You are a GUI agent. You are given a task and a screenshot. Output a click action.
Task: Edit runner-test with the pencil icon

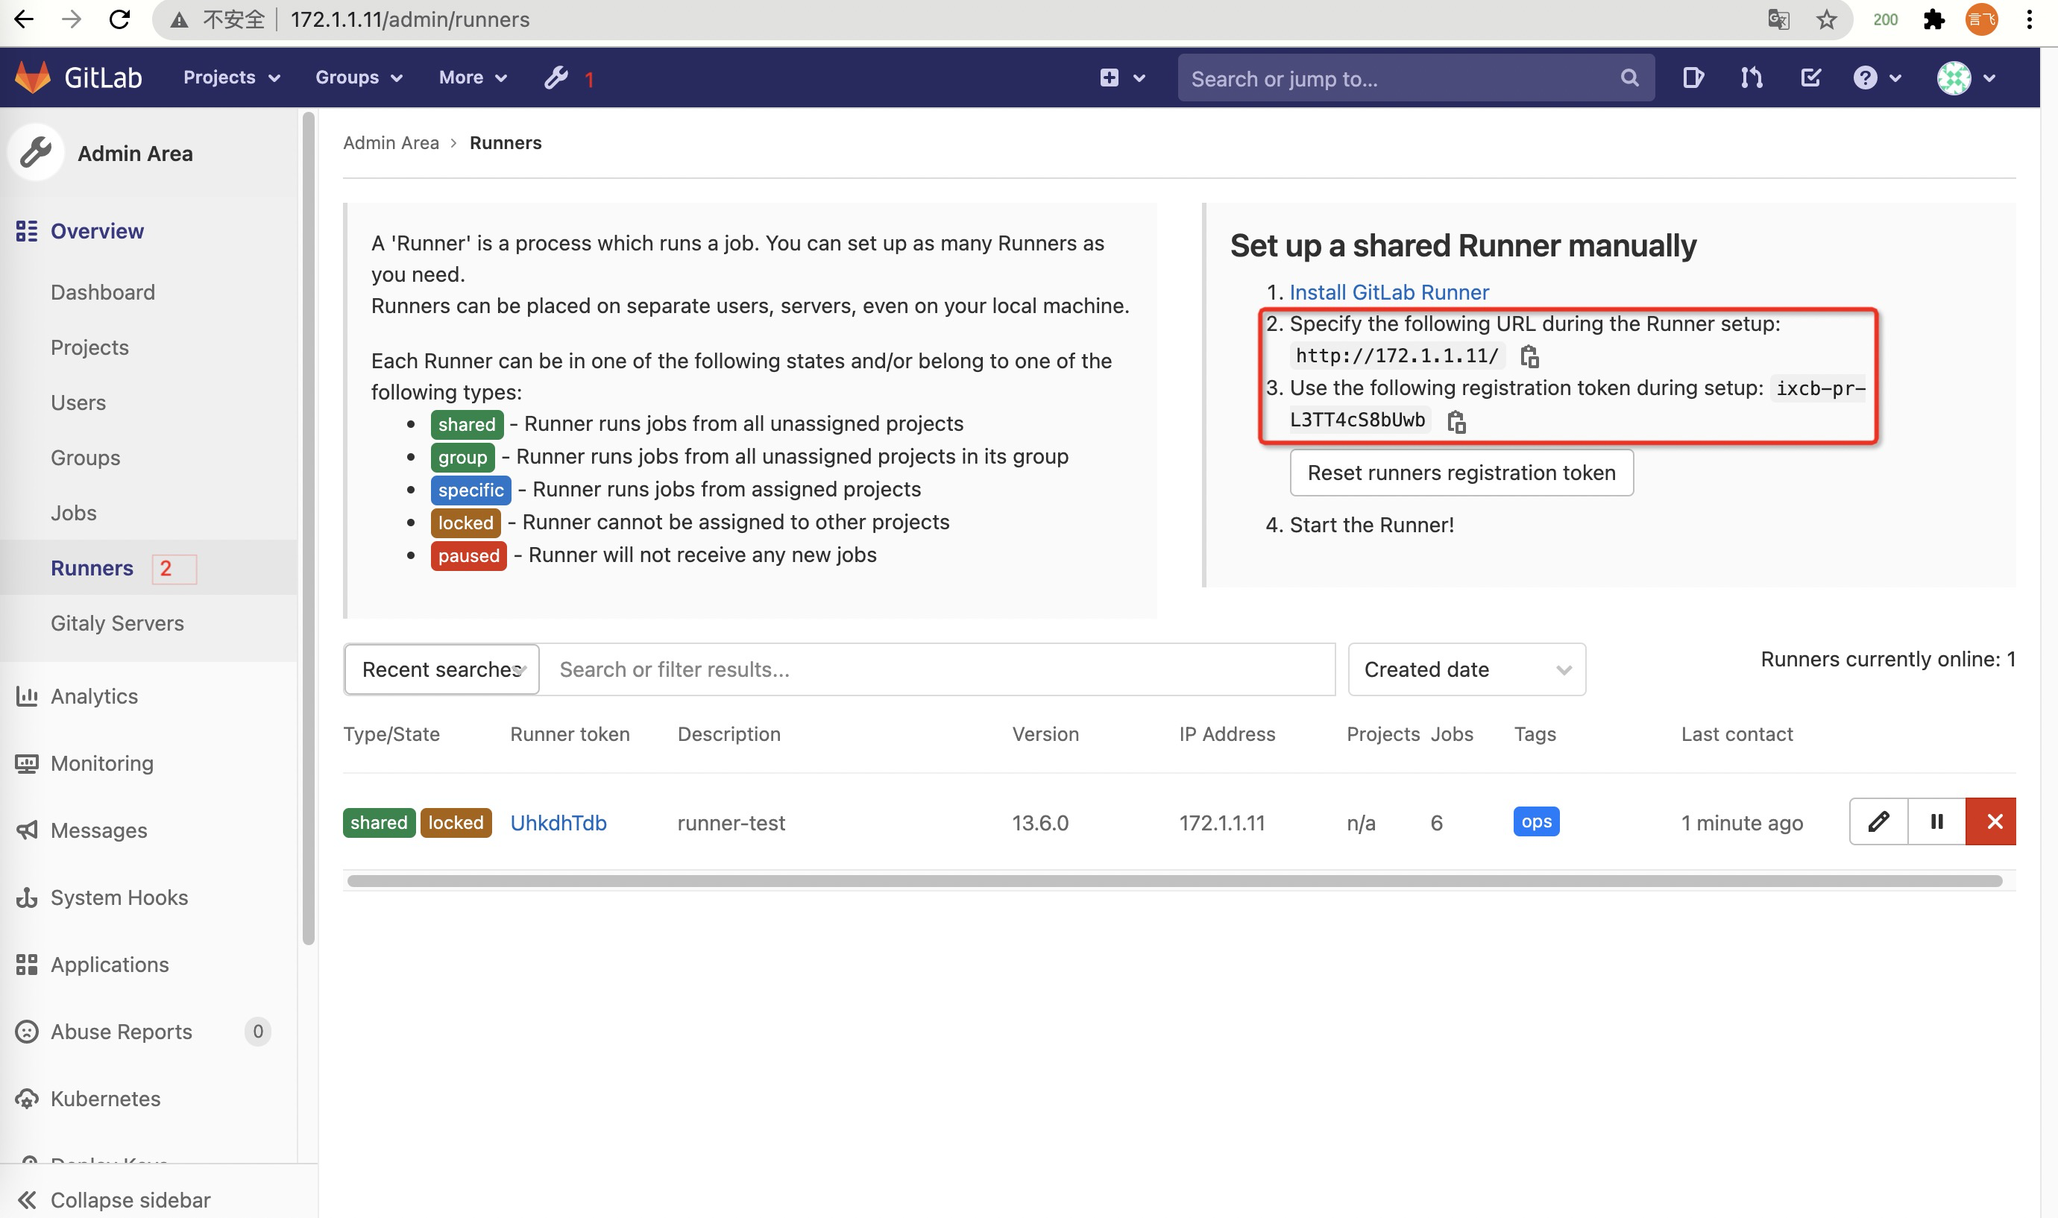tap(1878, 821)
